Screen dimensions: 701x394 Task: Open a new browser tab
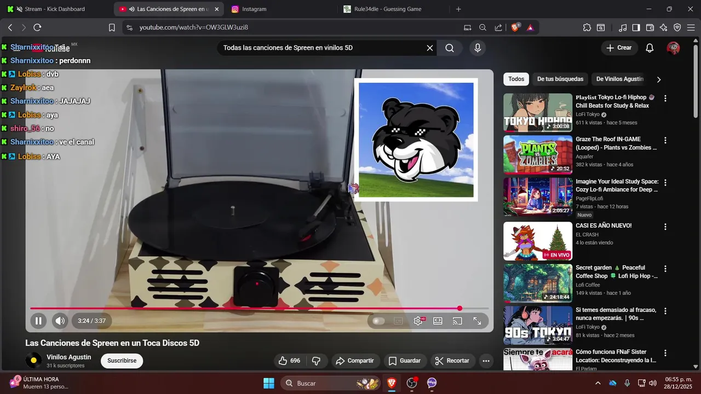point(458,9)
